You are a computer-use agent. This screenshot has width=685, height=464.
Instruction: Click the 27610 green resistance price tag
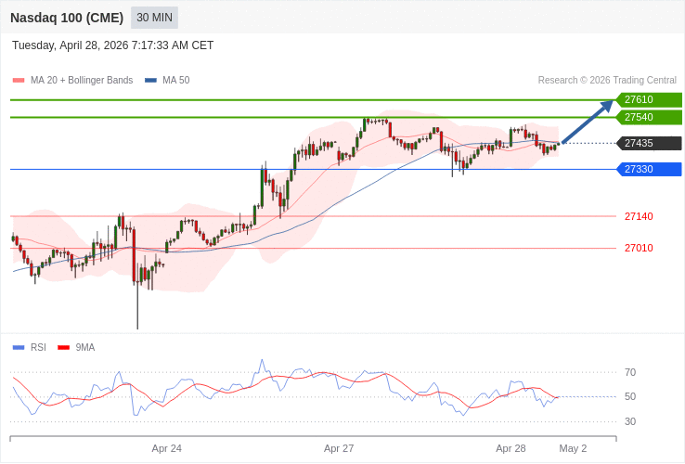(648, 99)
